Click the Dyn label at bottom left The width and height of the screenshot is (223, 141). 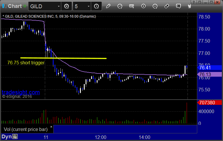coord(6,137)
